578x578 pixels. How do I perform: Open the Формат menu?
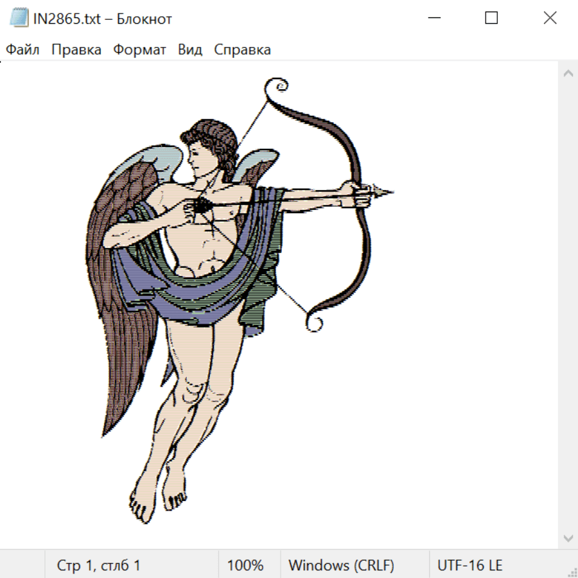click(139, 50)
